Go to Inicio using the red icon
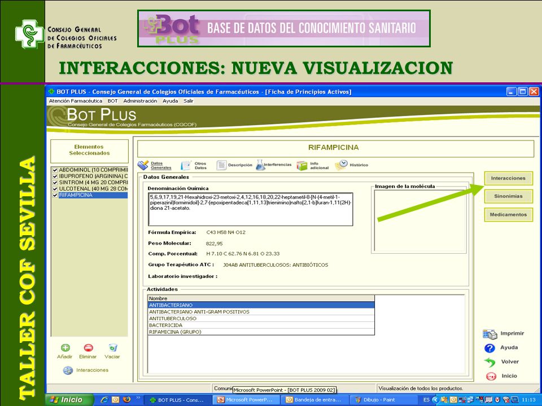The width and height of the screenshot is (542, 406). click(491, 376)
